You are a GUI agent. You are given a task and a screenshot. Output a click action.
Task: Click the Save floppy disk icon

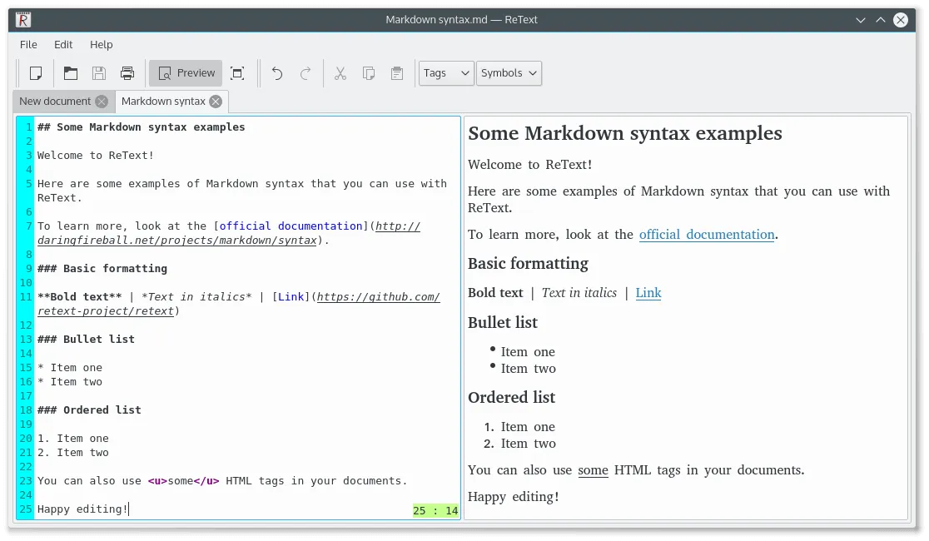(99, 73)
